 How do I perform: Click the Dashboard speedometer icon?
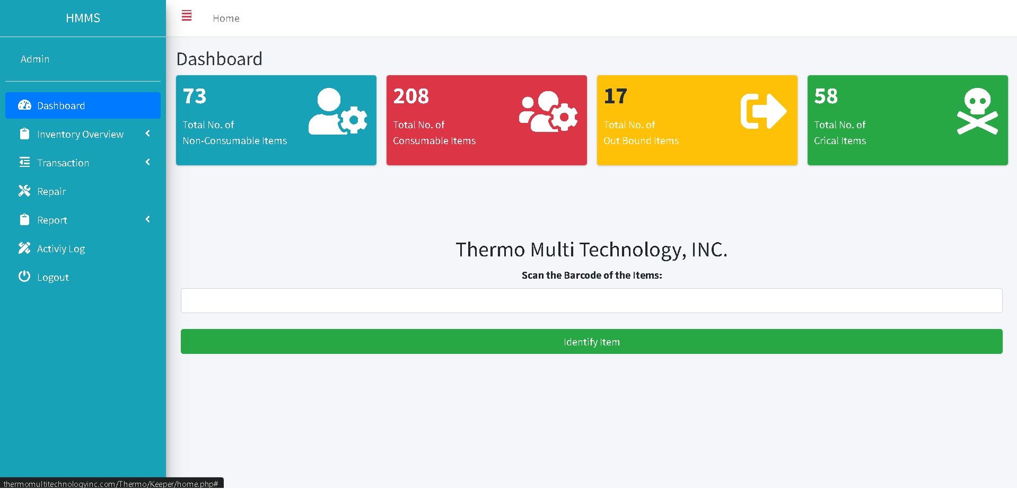pos(24,105)
